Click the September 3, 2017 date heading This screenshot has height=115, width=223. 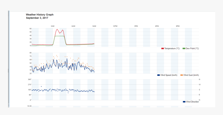click(x=37, y=18)
